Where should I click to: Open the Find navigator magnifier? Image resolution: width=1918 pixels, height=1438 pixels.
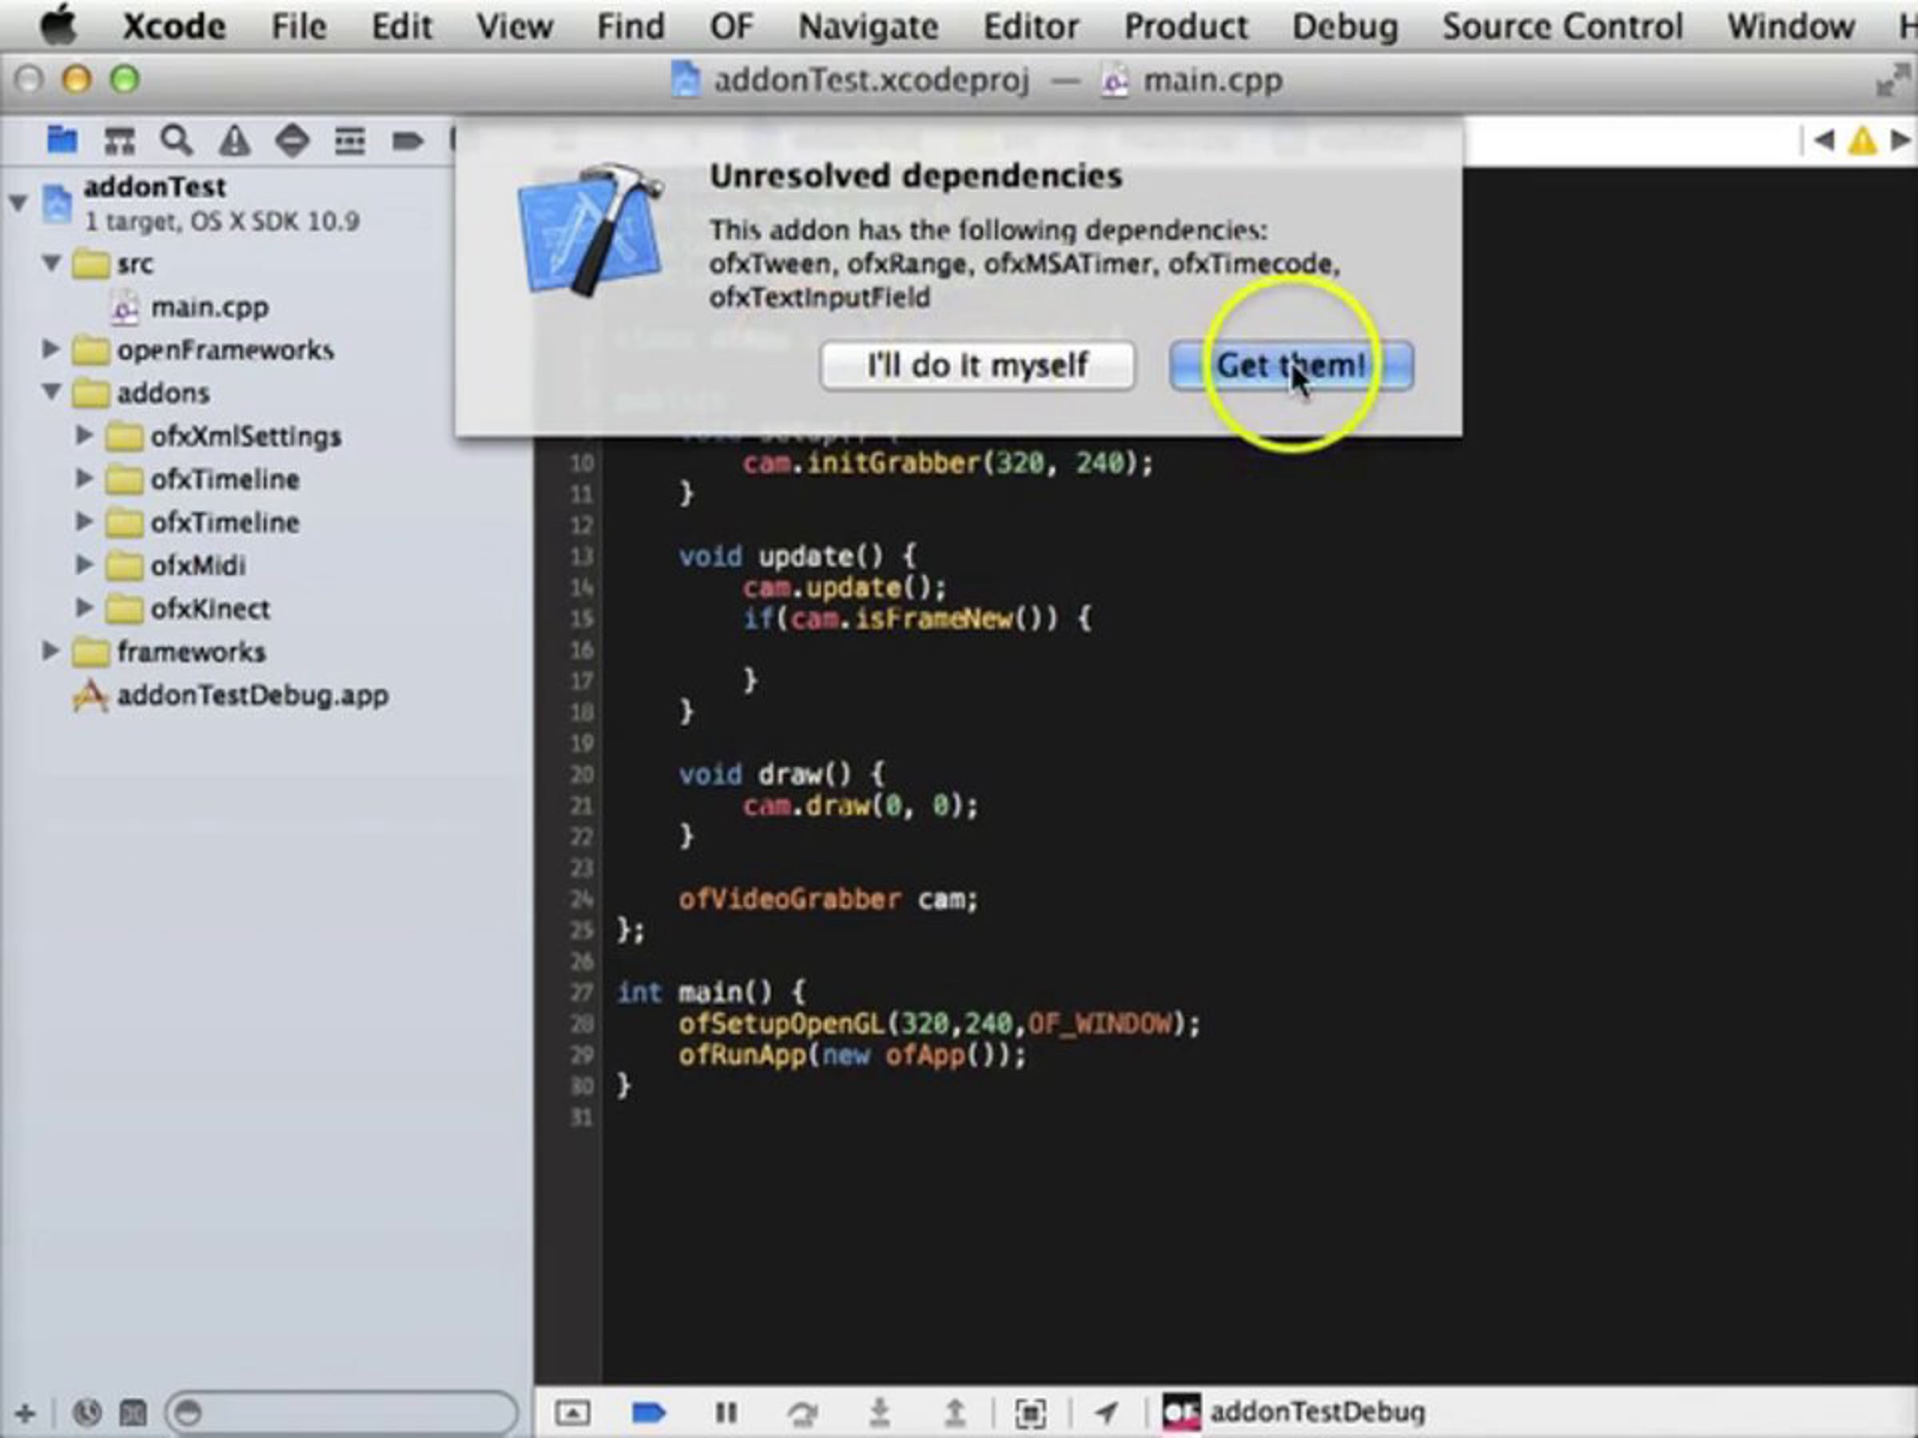(x=177, y=141)
